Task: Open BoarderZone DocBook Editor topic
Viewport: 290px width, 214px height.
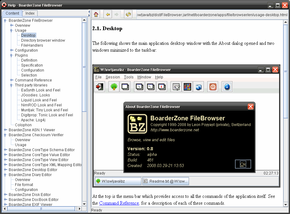Action: (34, 200)
